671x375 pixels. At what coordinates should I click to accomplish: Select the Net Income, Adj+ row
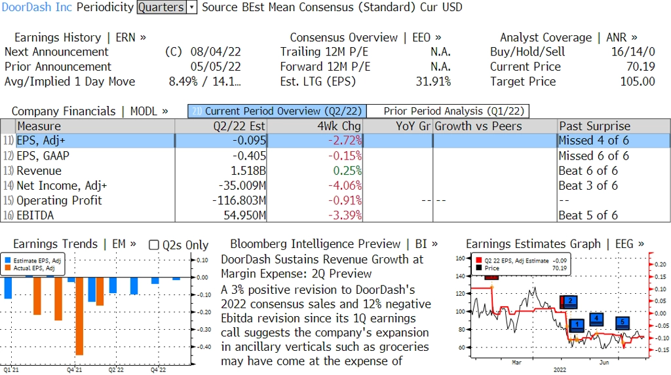pos(335,186)
